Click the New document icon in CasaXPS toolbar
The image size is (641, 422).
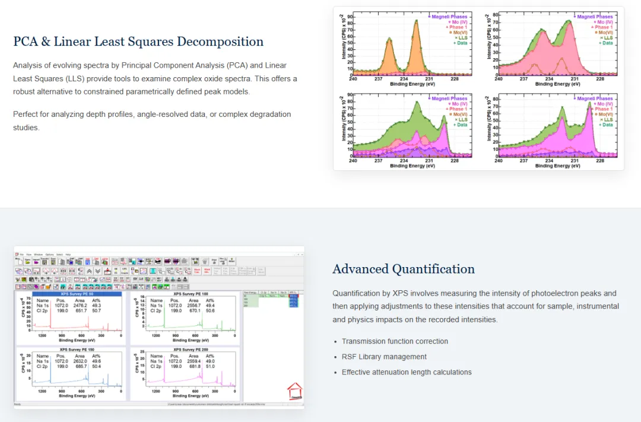[x=19, y=261]
